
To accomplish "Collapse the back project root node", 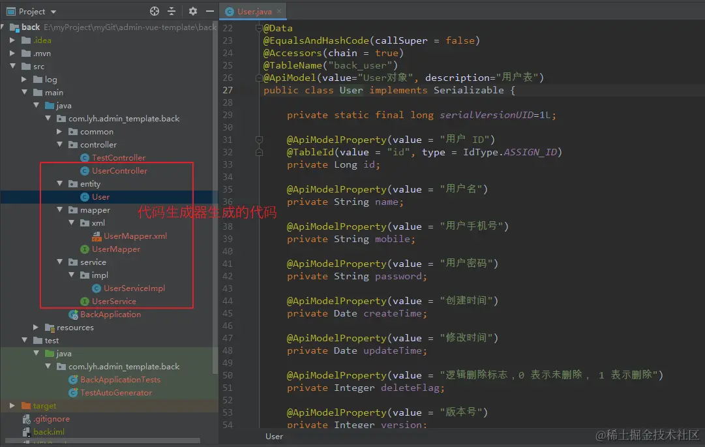I will pyautogui.click(x=3, y=27).
